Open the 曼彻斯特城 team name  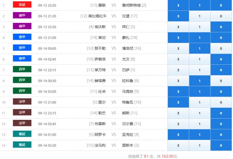(131, 5)
